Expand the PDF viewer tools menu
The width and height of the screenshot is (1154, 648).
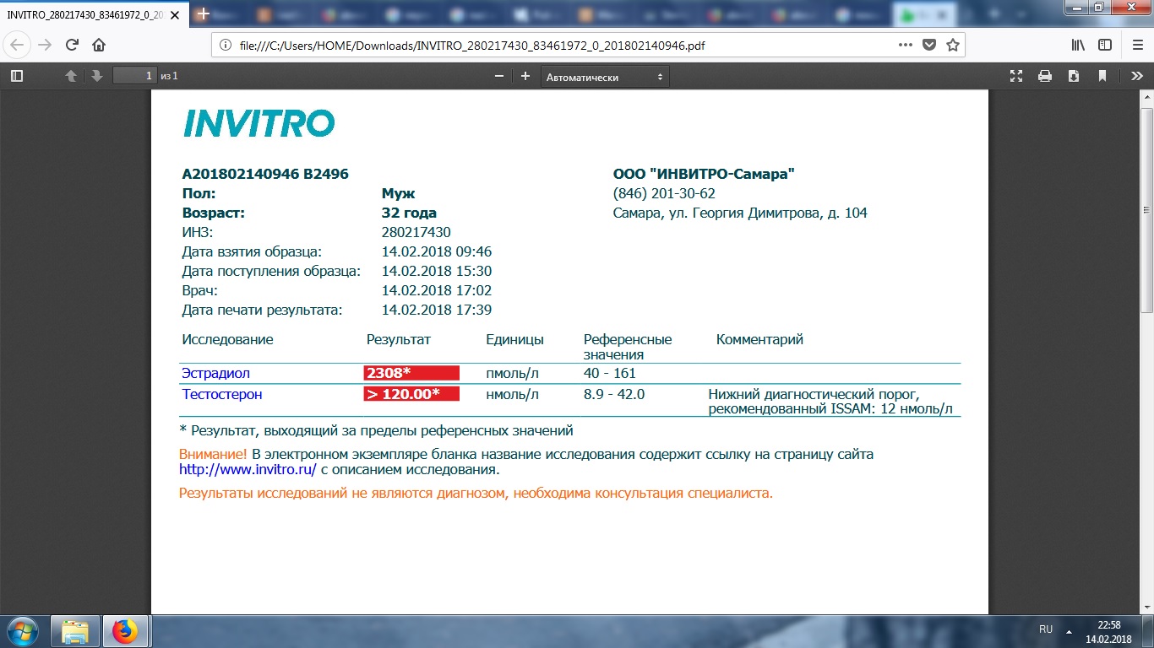(1136, 76)
